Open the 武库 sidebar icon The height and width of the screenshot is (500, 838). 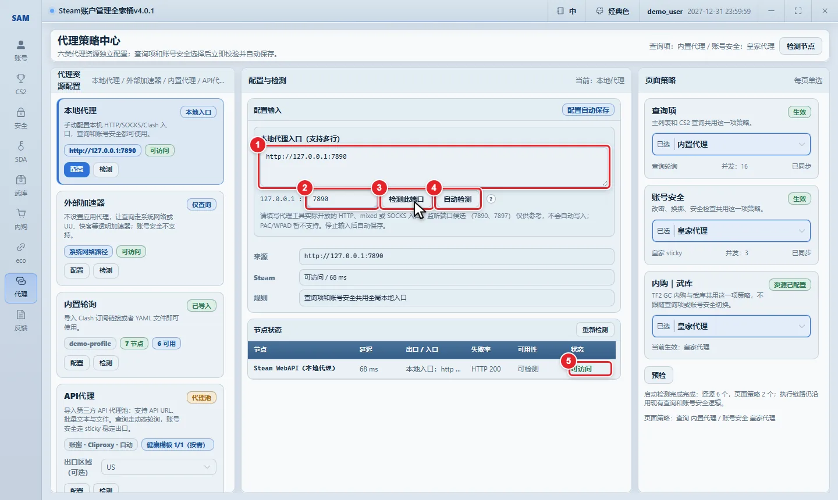pyautogui.click(x=21, y=185)
